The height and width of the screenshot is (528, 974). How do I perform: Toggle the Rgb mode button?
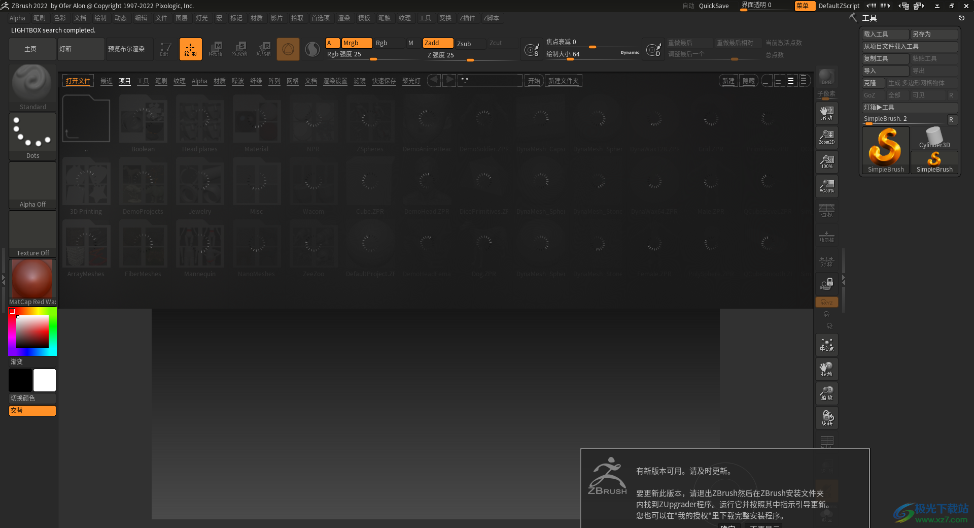point(389,43)
